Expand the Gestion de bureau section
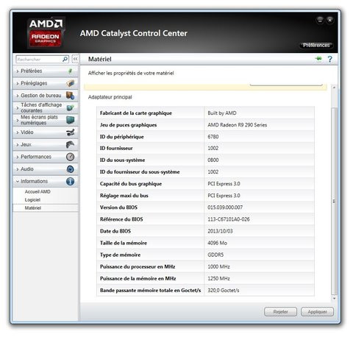The width and height of the screenshot is (353, 337). pyautogui.click(x=46, y=96)
